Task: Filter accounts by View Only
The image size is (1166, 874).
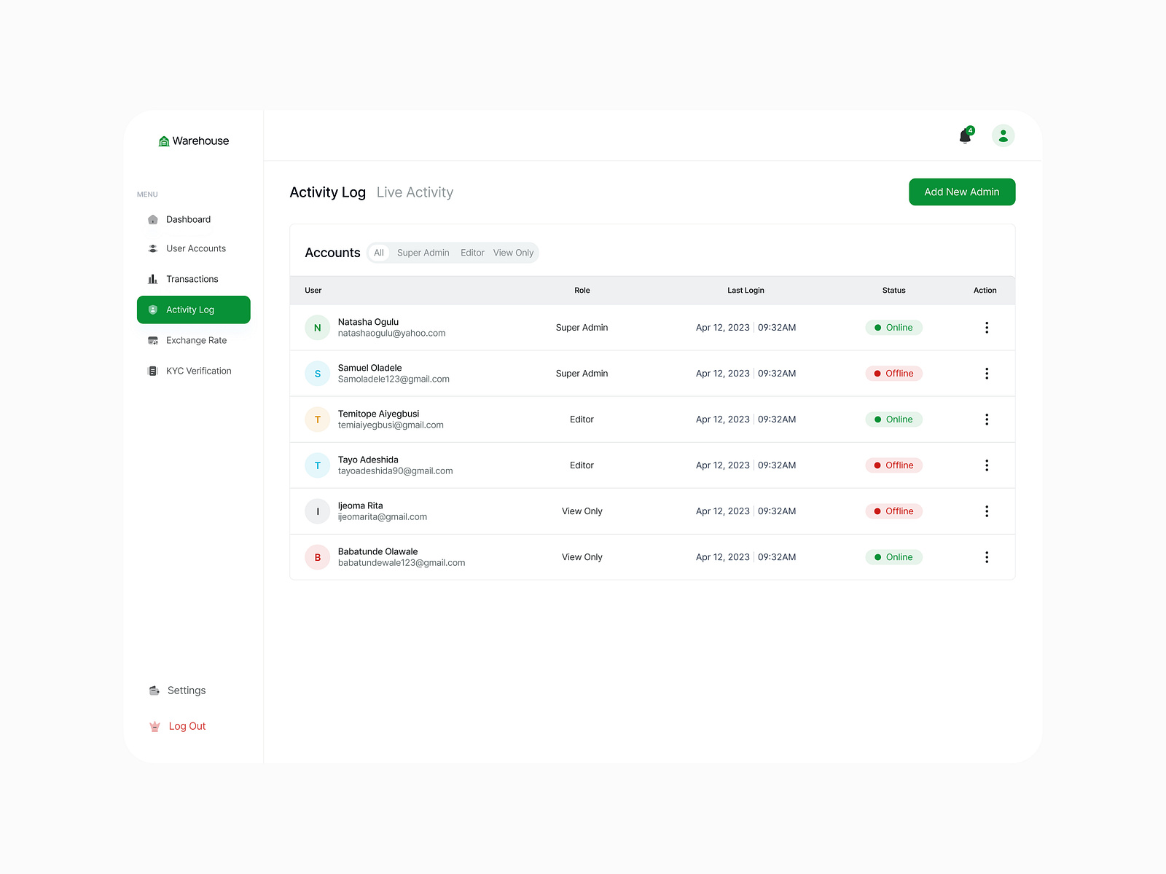Action: coord(513,253)
